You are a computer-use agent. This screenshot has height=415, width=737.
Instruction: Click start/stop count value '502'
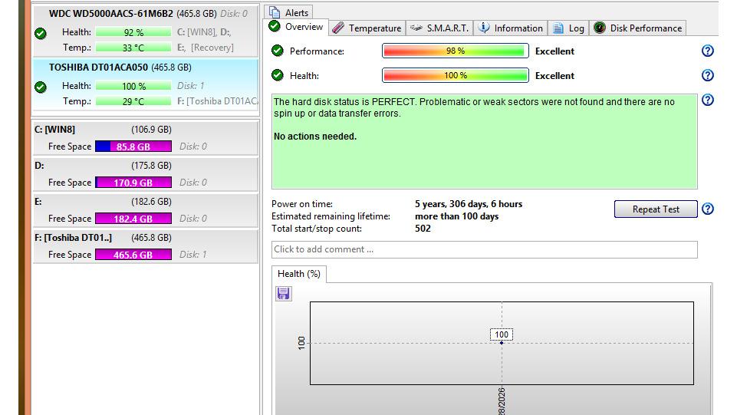click(423, 229)
